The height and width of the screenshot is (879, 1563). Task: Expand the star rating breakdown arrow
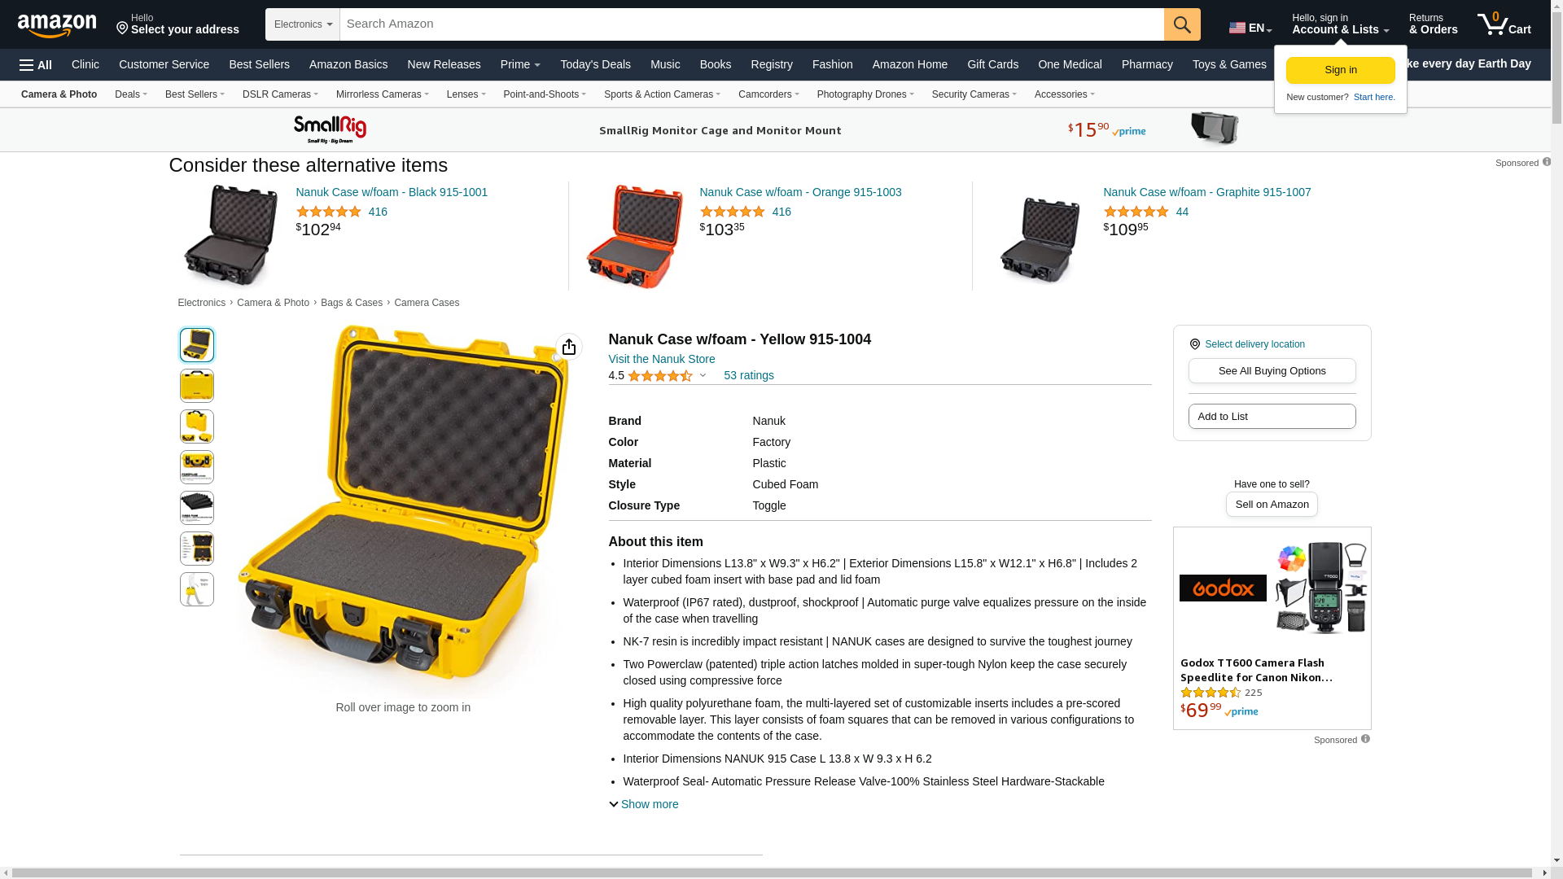click(703, 376)
